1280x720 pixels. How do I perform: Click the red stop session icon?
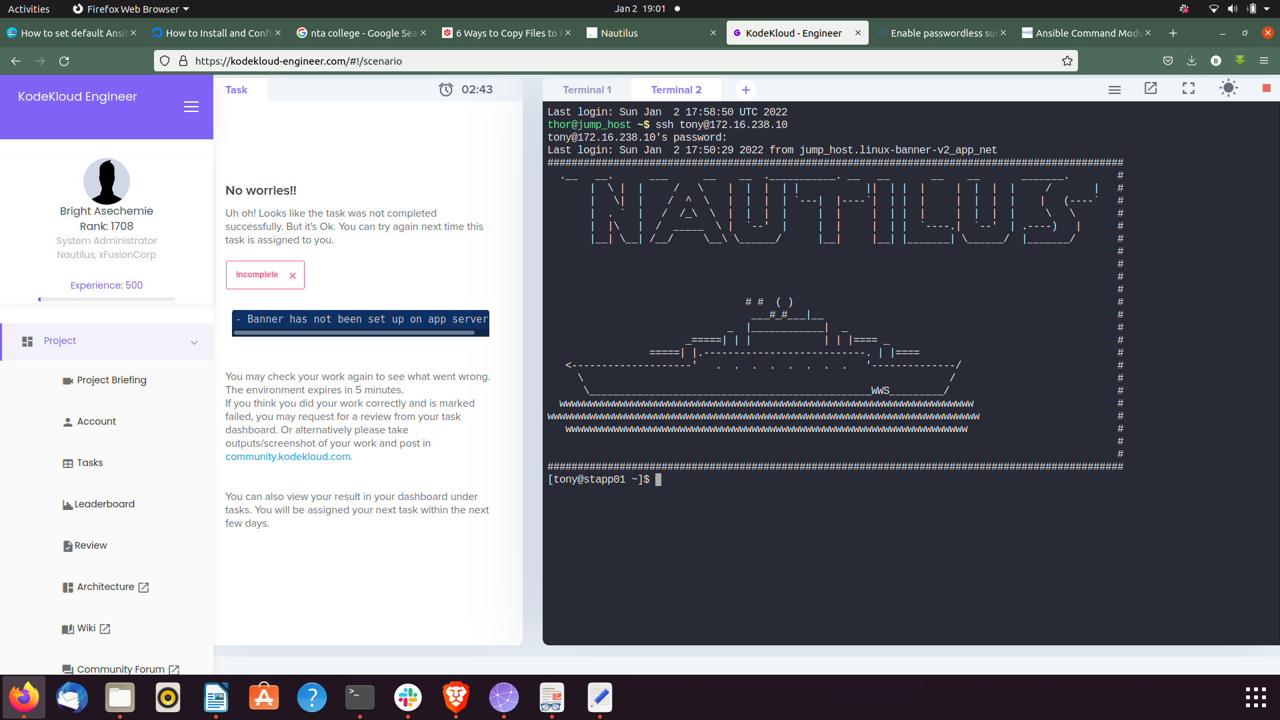pyautogui.click(x=1266, y=89)
